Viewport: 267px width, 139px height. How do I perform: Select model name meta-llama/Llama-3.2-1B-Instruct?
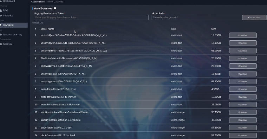58,89
